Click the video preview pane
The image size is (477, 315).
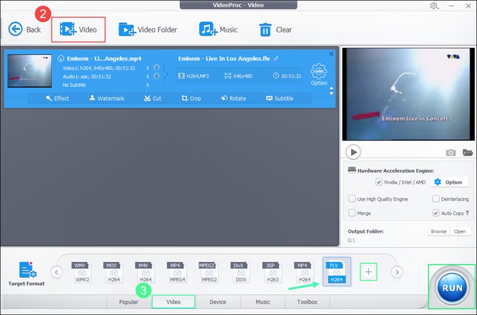[408, 94]
